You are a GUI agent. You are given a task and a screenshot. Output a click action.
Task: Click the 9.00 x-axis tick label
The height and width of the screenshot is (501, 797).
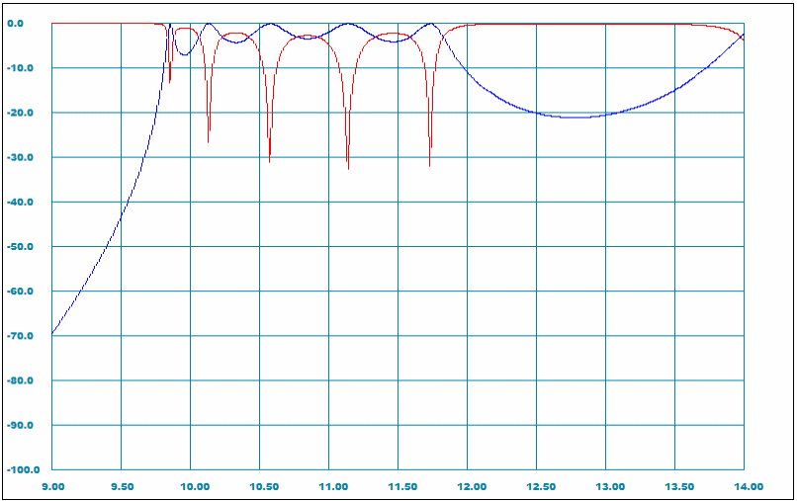(x=52, y=486)
